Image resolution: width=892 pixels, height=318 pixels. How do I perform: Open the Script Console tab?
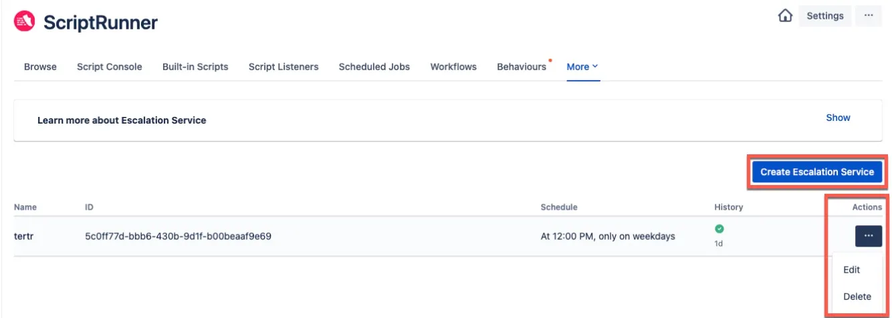[x=110, y=67]
